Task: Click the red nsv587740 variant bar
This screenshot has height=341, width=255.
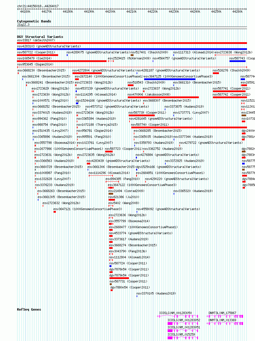Action: 189,127
